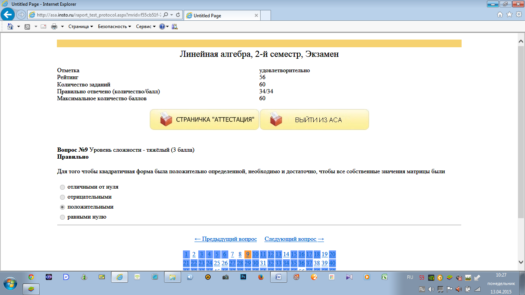This screenshot has height=295, width=525.
Task: Click the 'Правильно' result label
Action: 73,157
